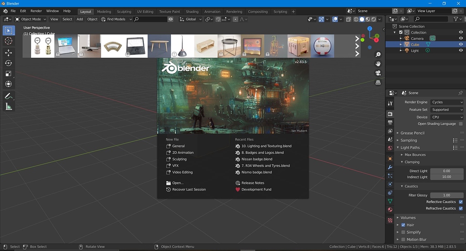Create a new Sculpting file

[x=179, y=159]
